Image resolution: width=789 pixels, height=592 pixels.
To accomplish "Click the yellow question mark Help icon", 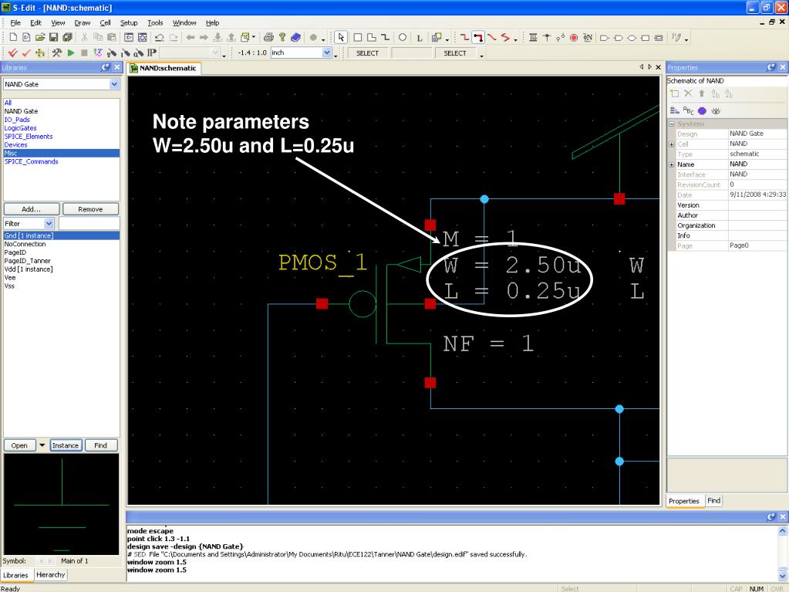I will click(282, 37).
